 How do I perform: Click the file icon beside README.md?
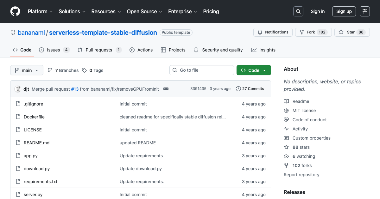pos(18,143)
